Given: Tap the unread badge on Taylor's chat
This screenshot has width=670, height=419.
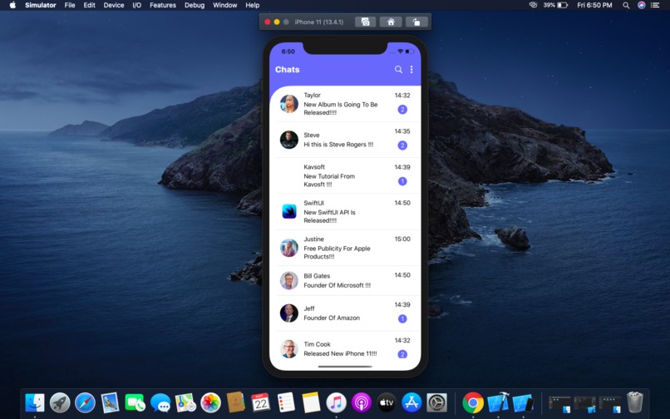Looking at the screenshot, I should click(402, 110).
